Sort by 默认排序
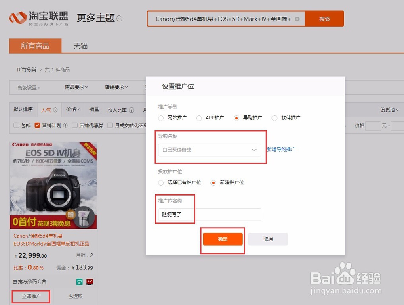The image size is (404, 305). click(23, 109)
